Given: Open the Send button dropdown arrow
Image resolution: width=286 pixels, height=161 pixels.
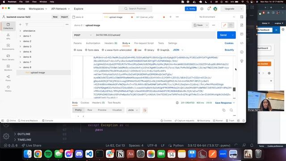Looking at the screenshot, I should coord(232,35).
